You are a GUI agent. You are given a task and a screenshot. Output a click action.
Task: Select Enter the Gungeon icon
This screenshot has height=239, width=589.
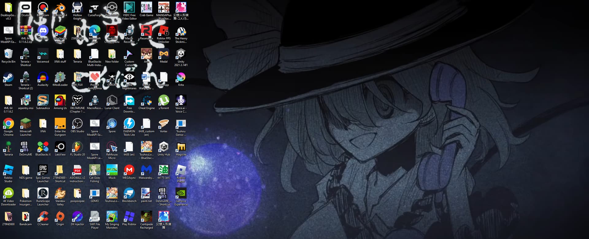tap(60, 124)
